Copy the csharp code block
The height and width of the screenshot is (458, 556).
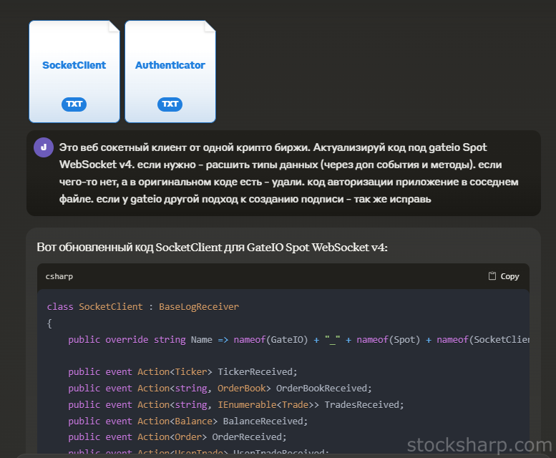(504, 276)
